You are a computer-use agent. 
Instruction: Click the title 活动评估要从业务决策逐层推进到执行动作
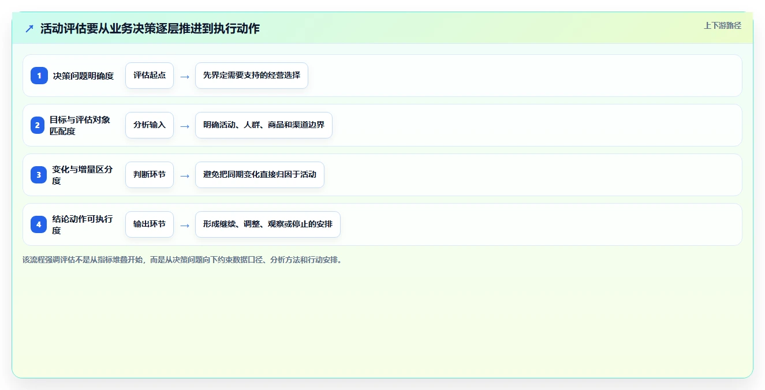coord(150,28)
